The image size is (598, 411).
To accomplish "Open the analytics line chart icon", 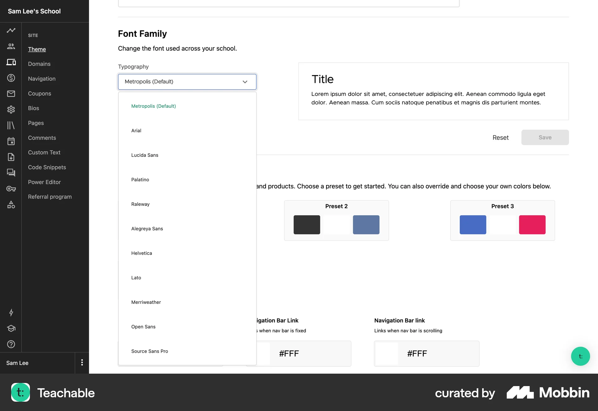I will point(11,30).
